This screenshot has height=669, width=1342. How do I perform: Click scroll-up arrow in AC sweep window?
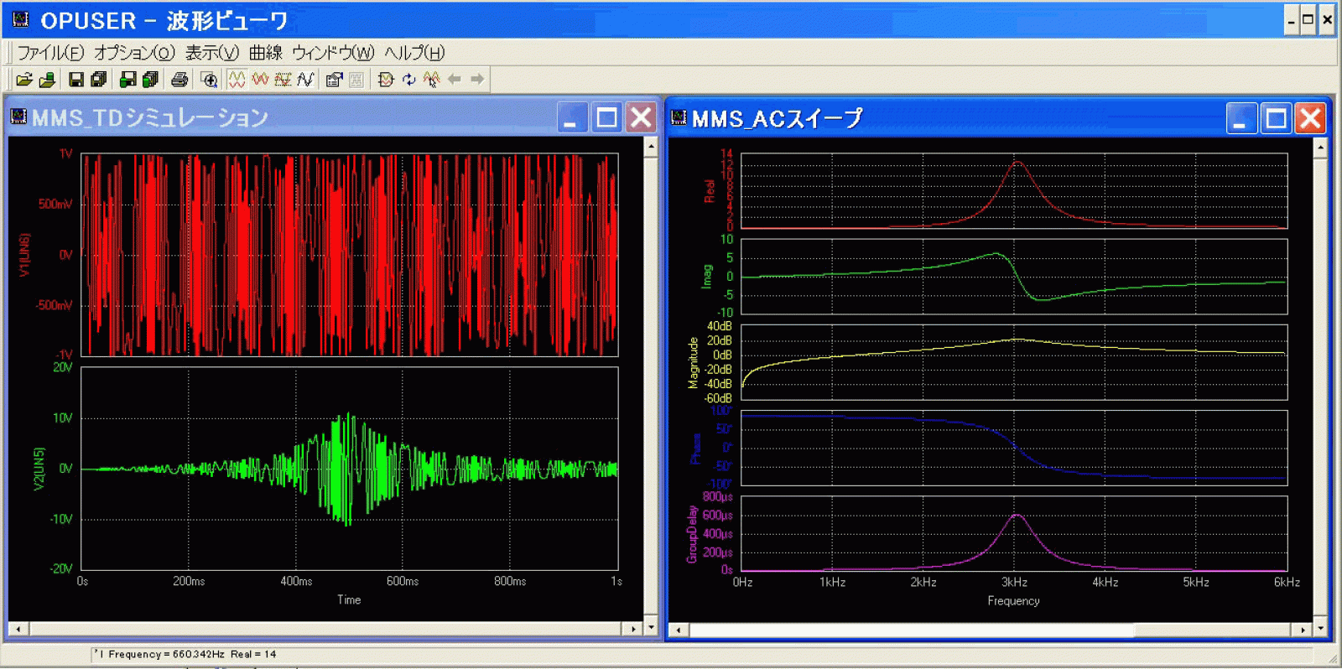[x=1320, y=147]
